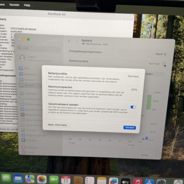Select the Bluetooth icon in the settings sidebar
Image resolution: width=184 pixels, height=184 pixels.
[x=21, y=74]
